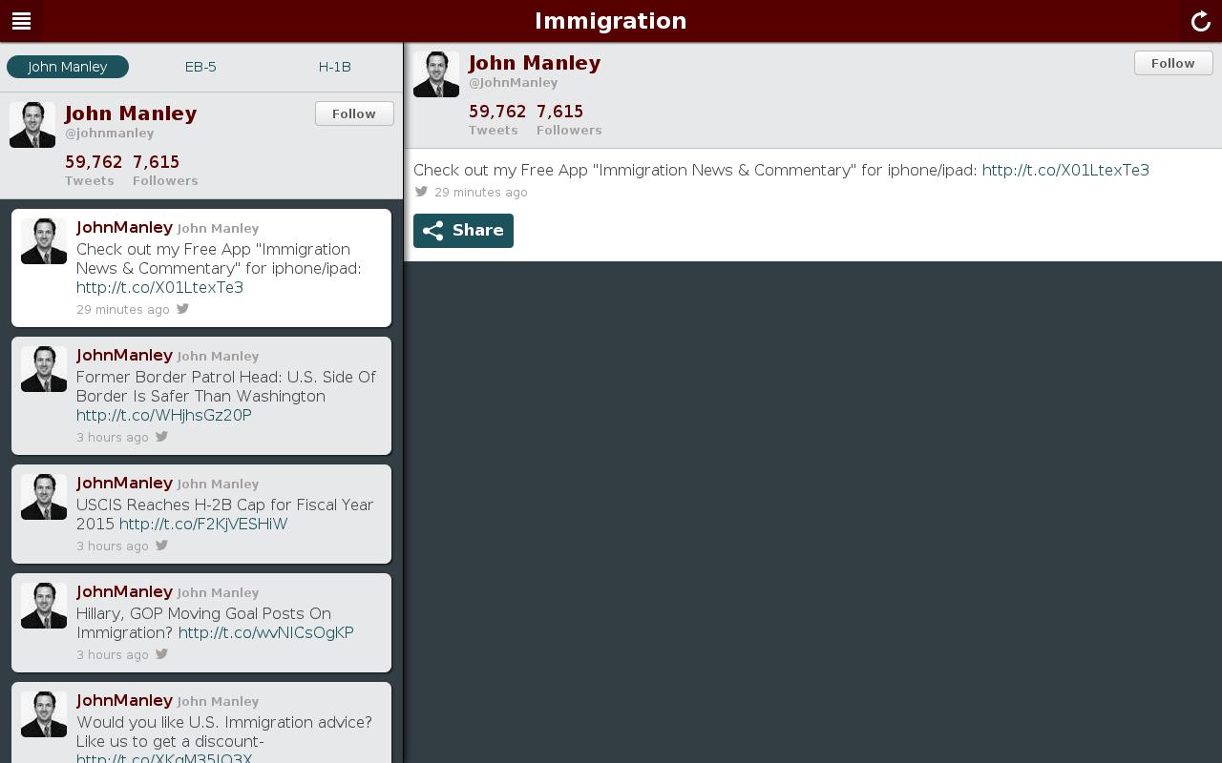Refresh the Immigration feed

(1200, 21)
